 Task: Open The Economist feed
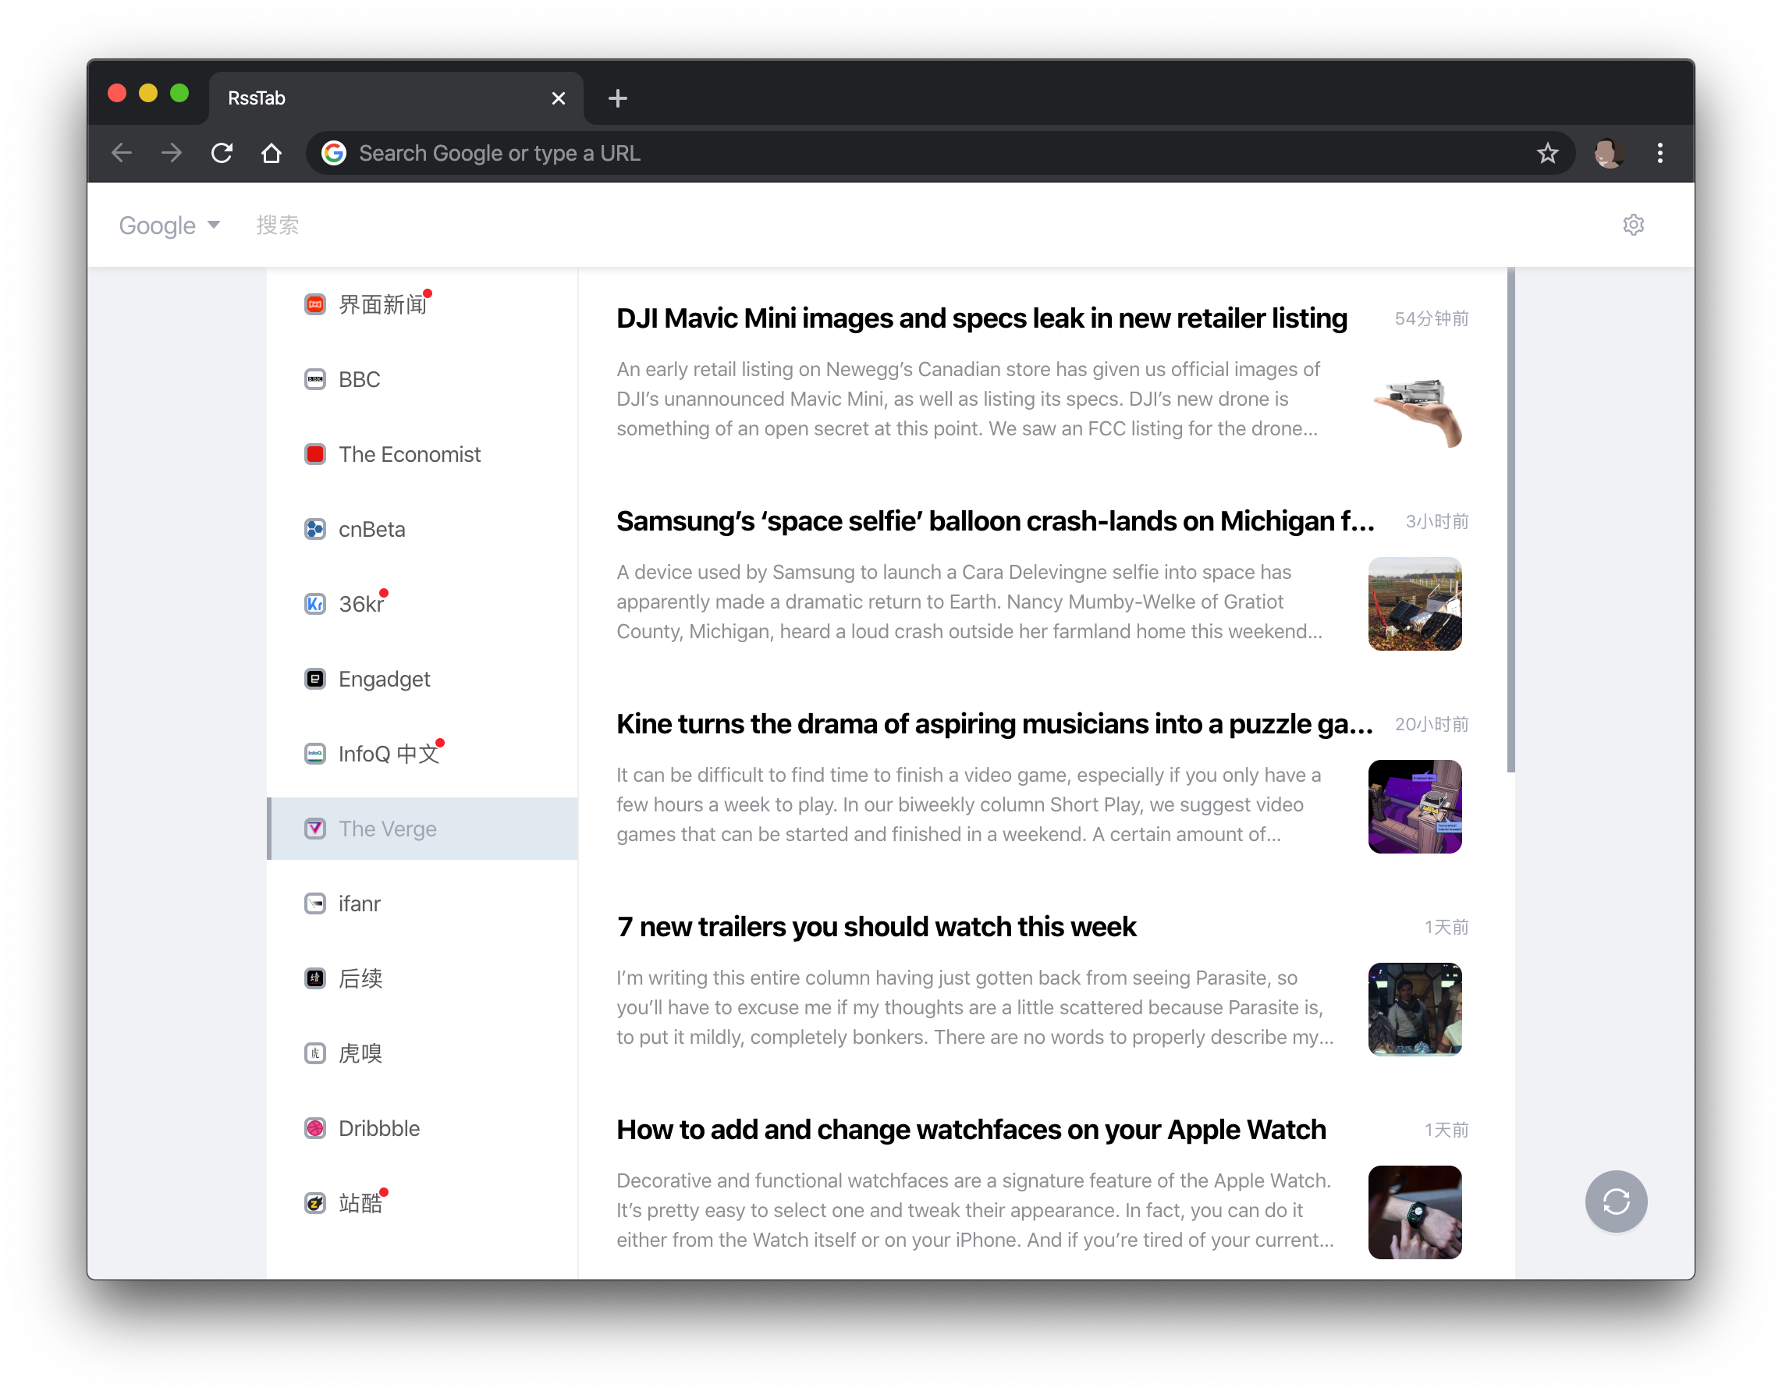409,454
